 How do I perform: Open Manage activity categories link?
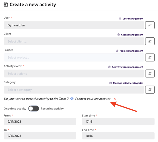[x=128, y=83]
